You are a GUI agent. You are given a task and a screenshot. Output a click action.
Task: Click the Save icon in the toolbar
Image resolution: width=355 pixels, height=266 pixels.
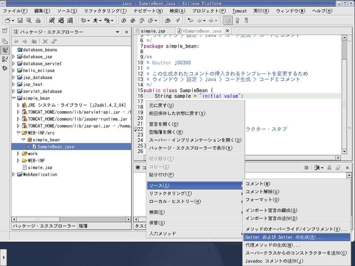tap(20, 20)
